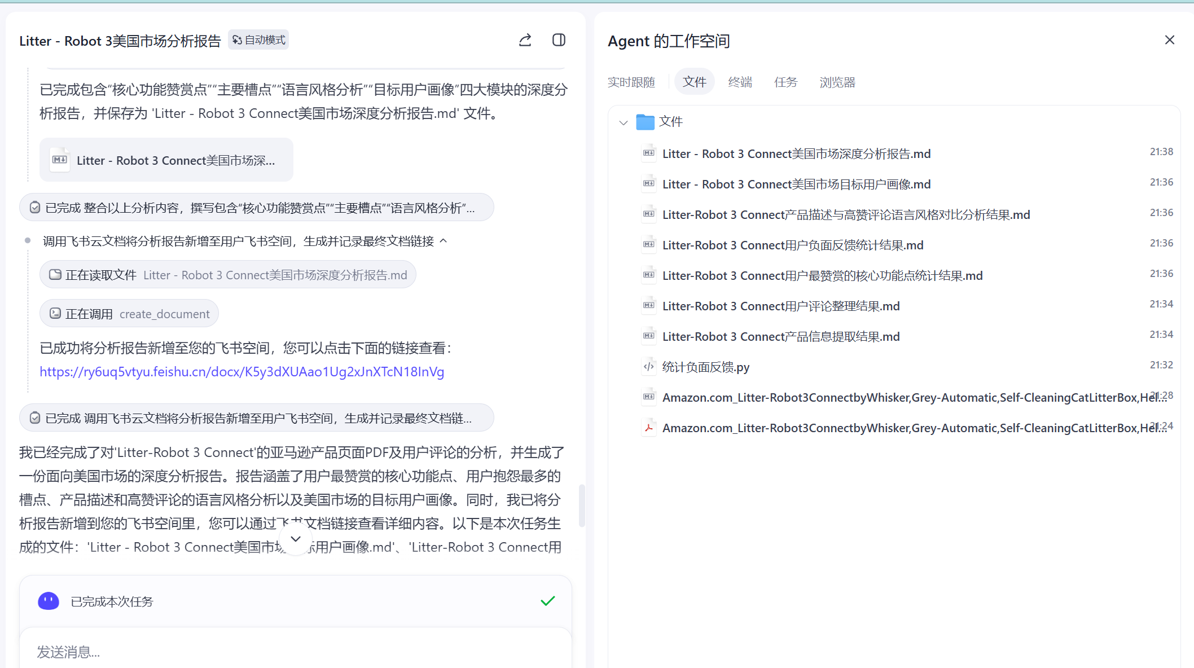The width and height of the screenshot is (1194, 668).
Task: Open Litter - Robot 3 Connect美国市场深度分析报告.md file
Action: tap(796, 154)
